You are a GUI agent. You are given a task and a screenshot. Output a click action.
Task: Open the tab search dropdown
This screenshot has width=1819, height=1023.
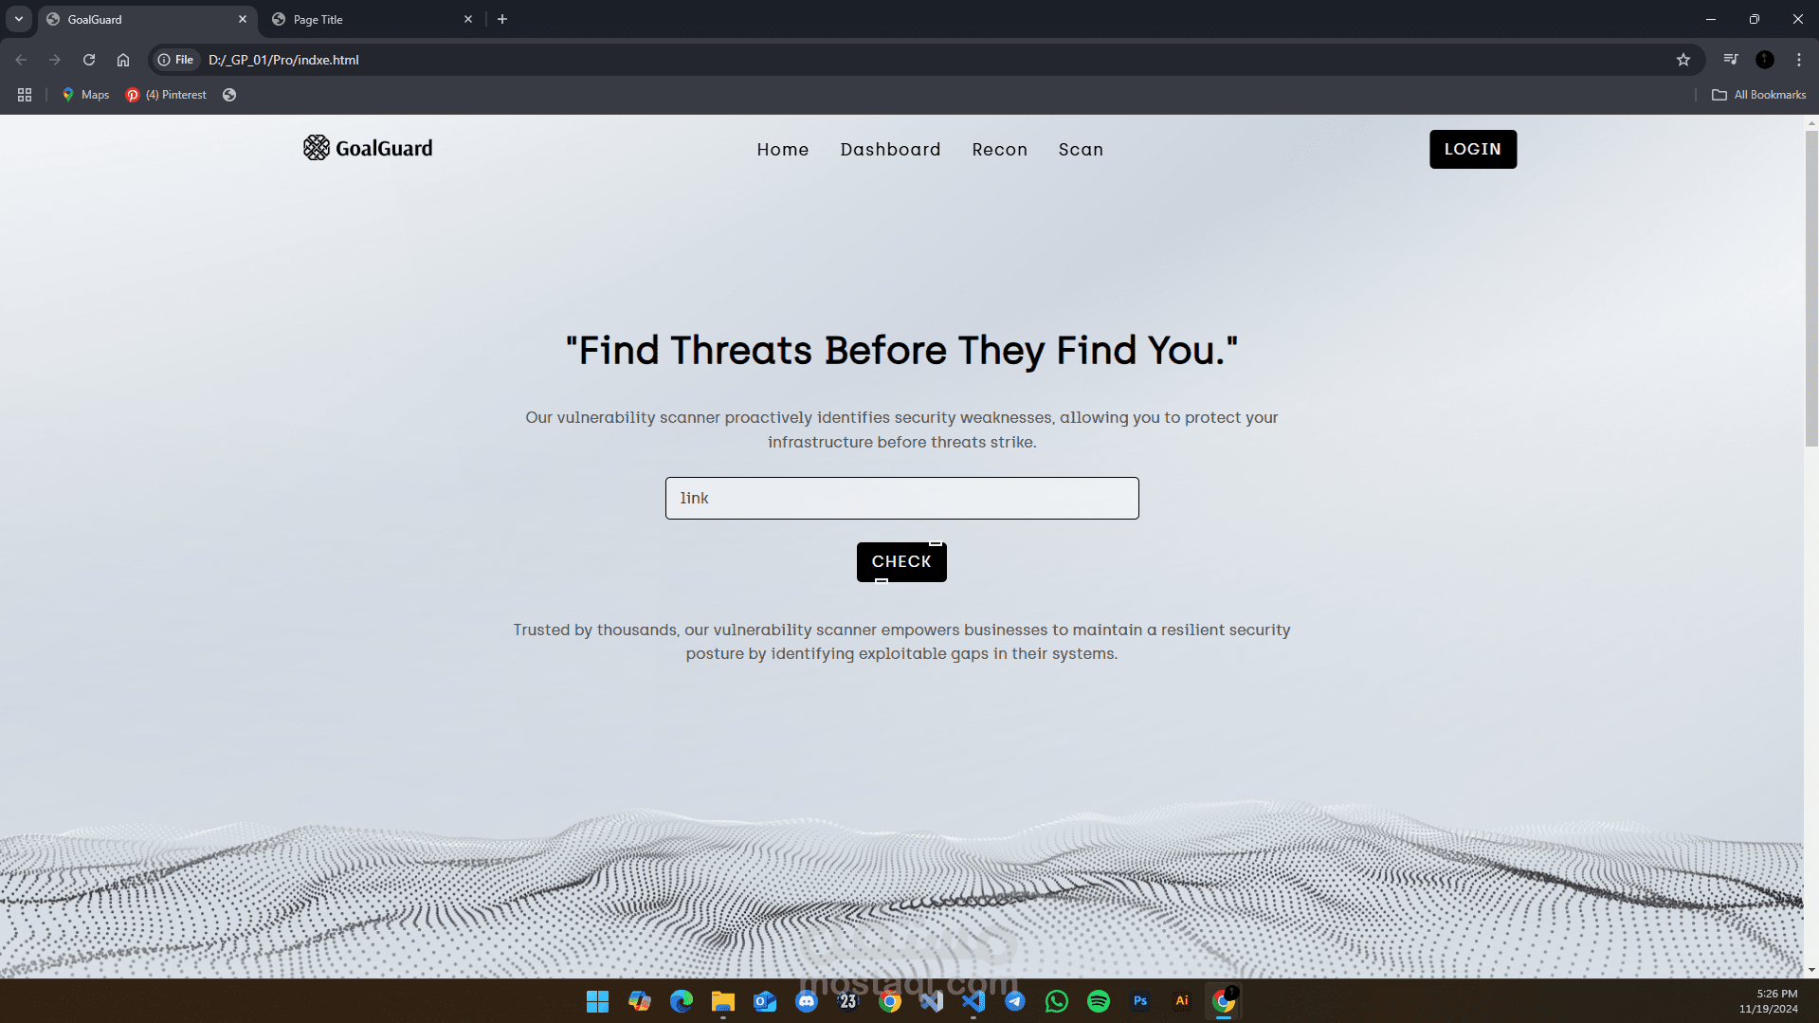pyautogui.click(x=19, y=19)
